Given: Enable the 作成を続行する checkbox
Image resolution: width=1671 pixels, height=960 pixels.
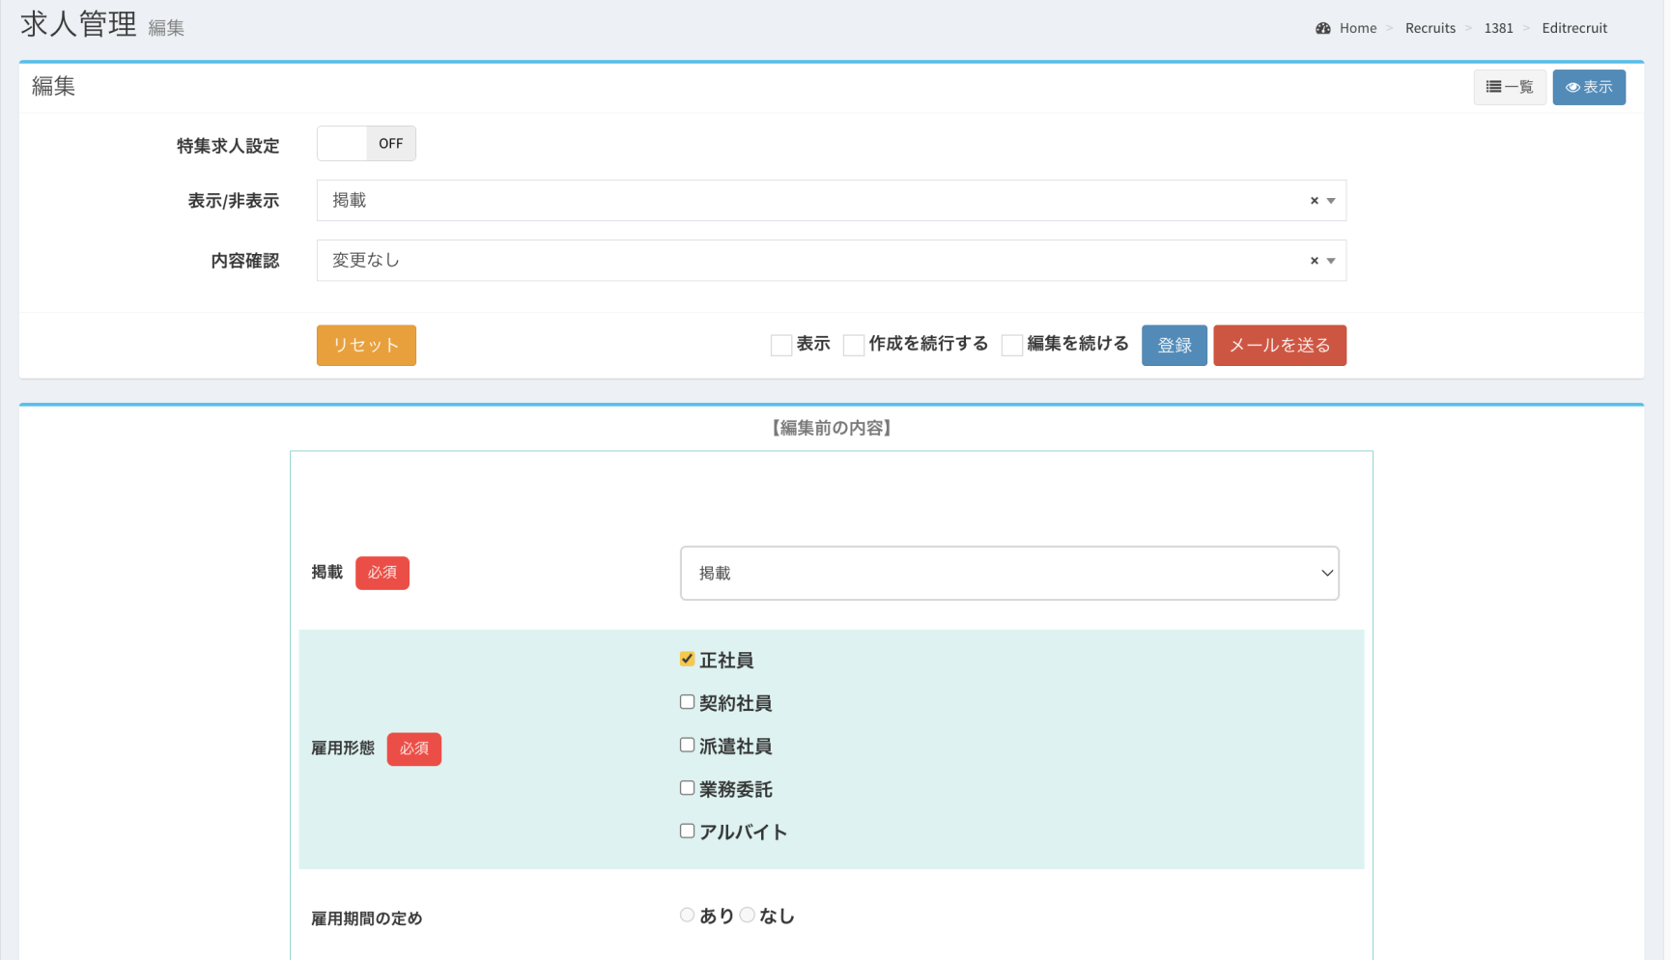Looking at the screenshot, I should coord(854,345).
